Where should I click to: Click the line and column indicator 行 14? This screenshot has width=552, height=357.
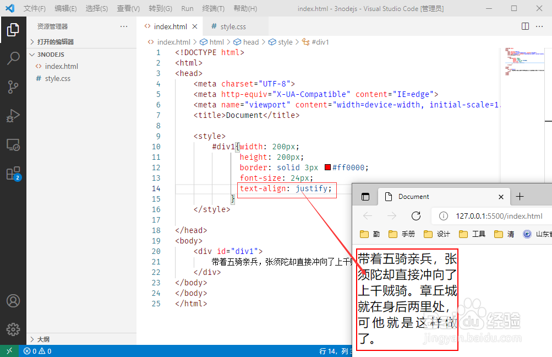coord(336,351)
